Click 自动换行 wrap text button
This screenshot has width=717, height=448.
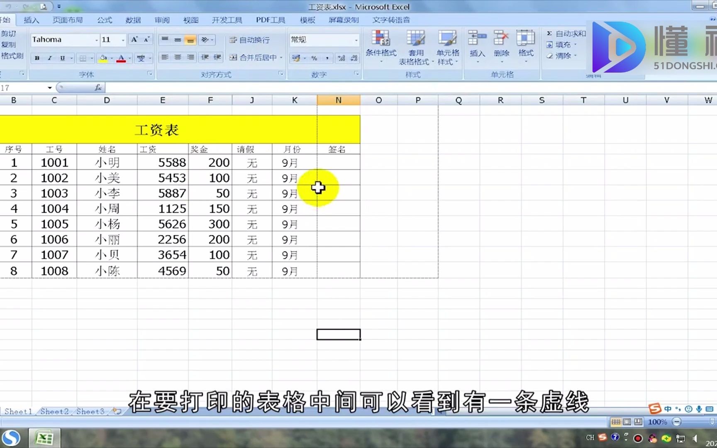click(x=249, y=40)
